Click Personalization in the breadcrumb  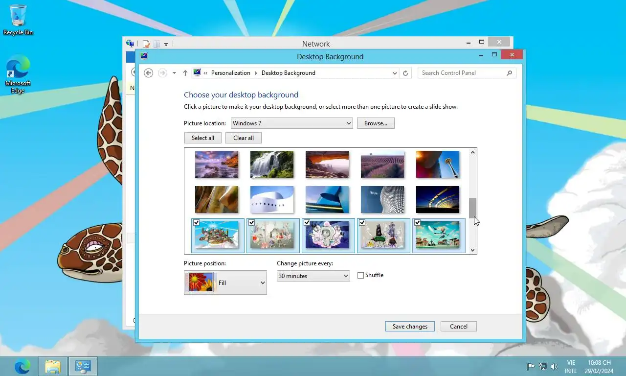(x=231, y=73)
